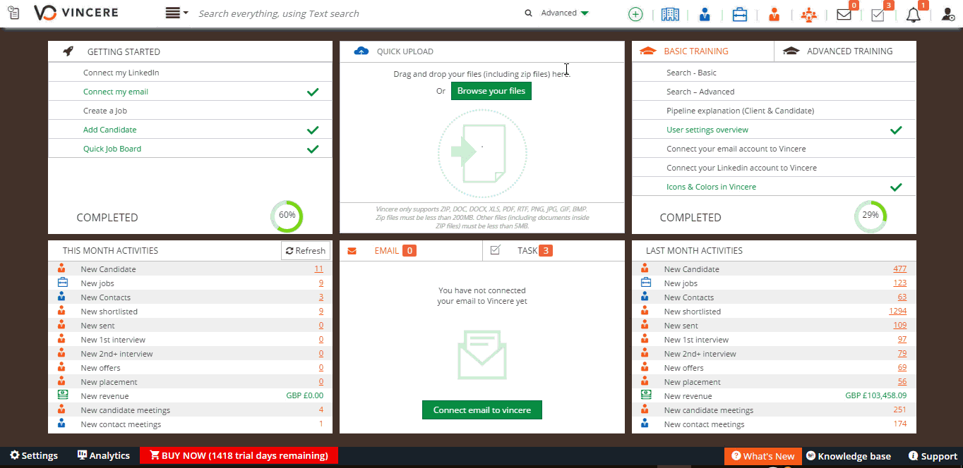The height and width of the screenshot is (468, 963).
Task: Open the email envelope icon in top bar
Action: pos(844,14)
